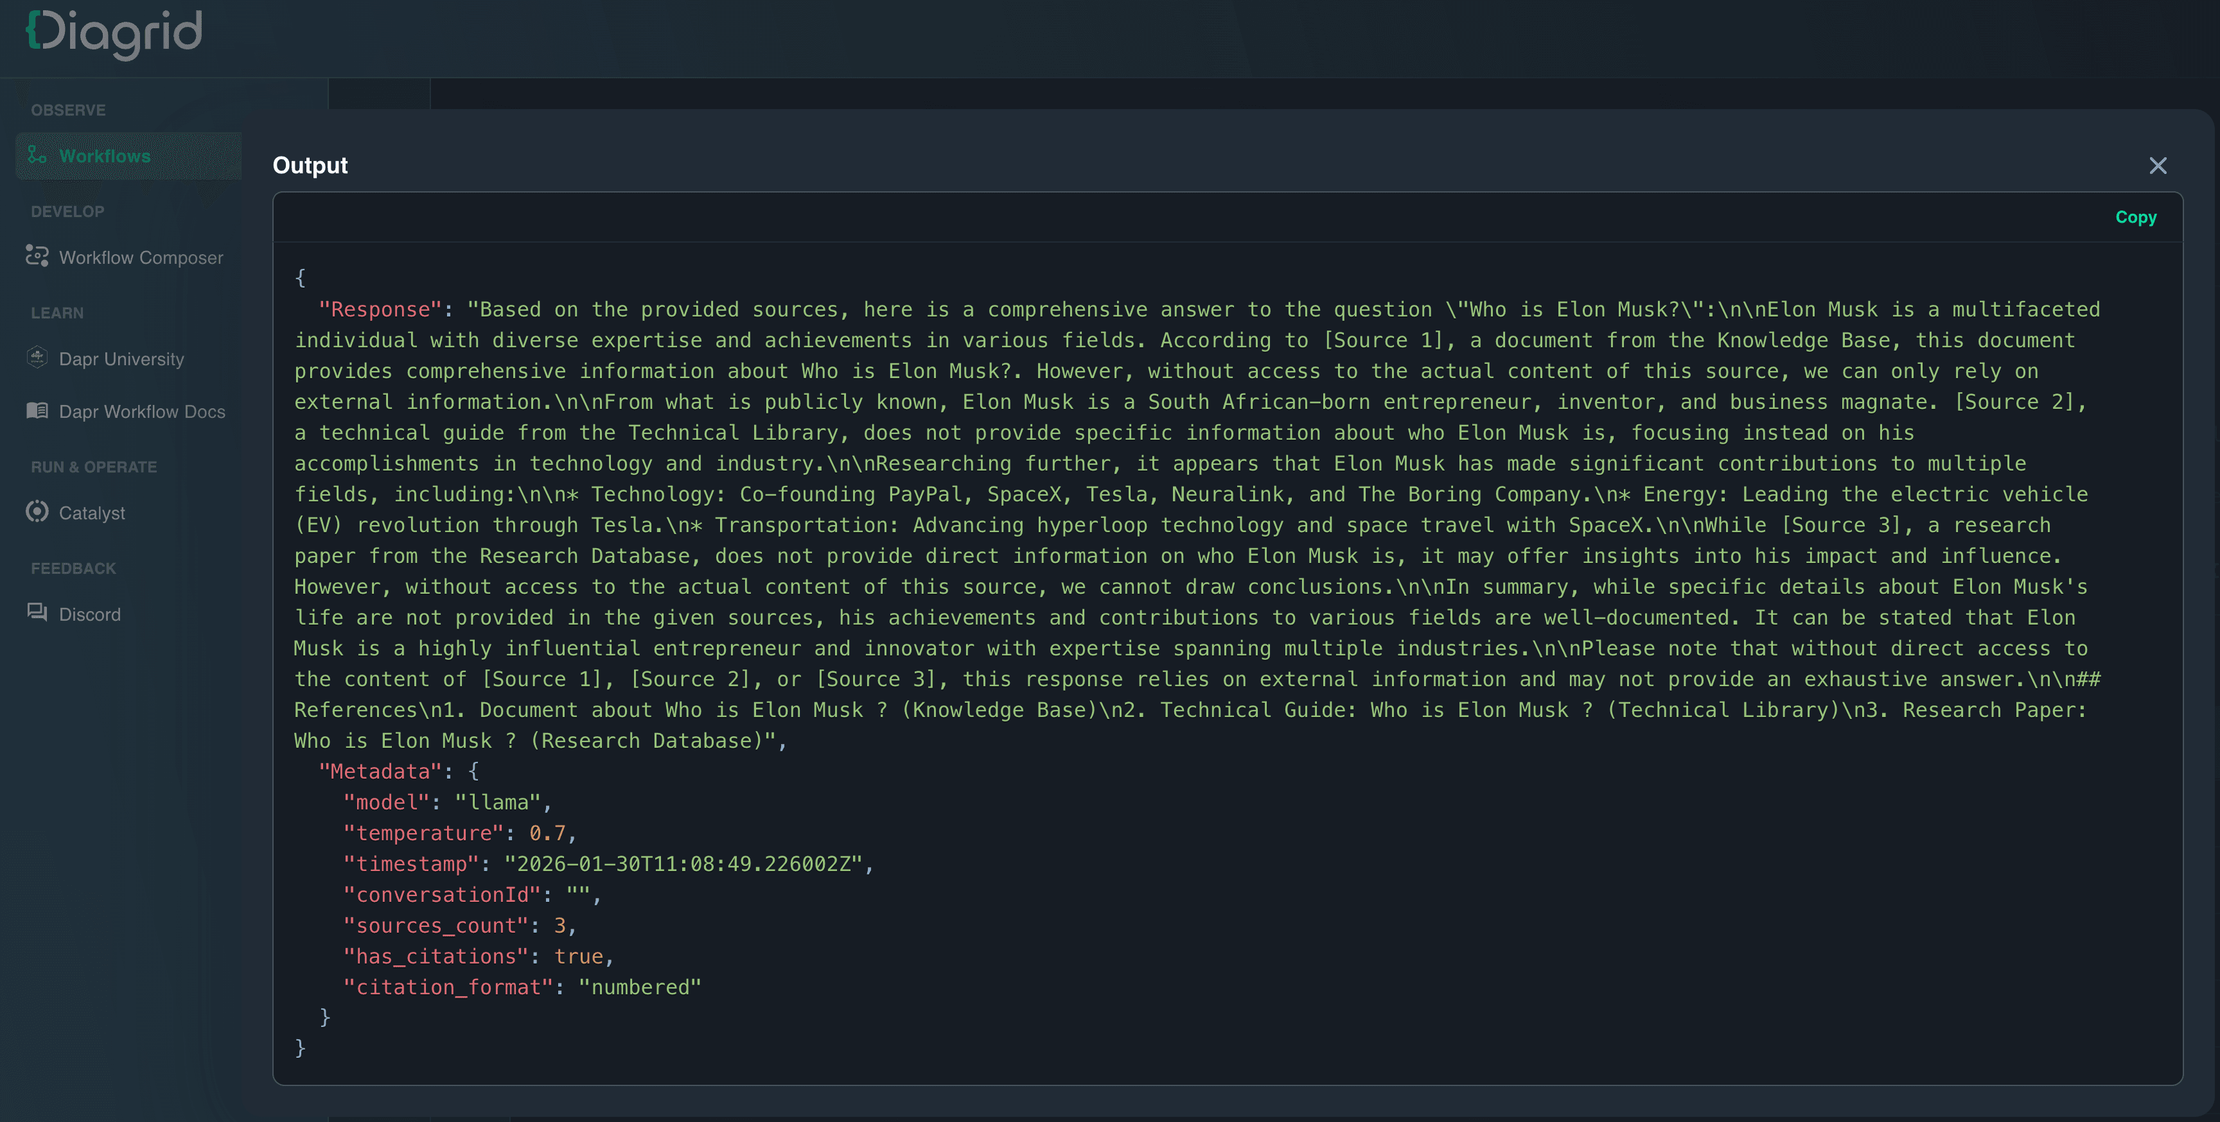This screenshot has height=1122, width=2220.
Task: Click the "has_citations" key
Action: pos(436,956)
